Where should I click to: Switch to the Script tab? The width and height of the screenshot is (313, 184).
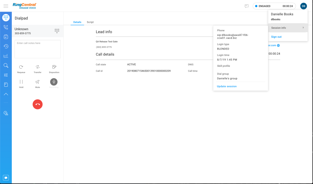pos(90,22)
